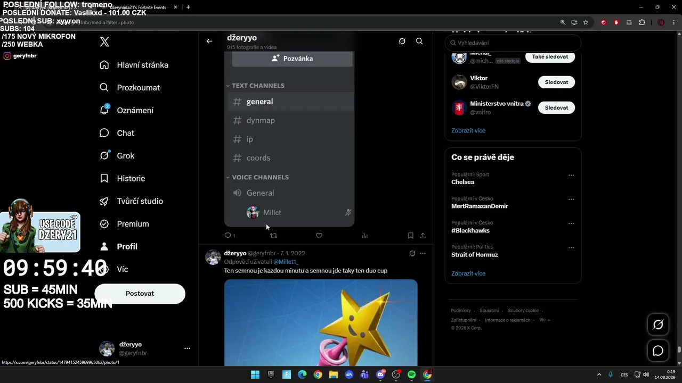Open the Chrome three-dot menu
The height and width of the screenshot is (383, 682).
pos(673,22)
